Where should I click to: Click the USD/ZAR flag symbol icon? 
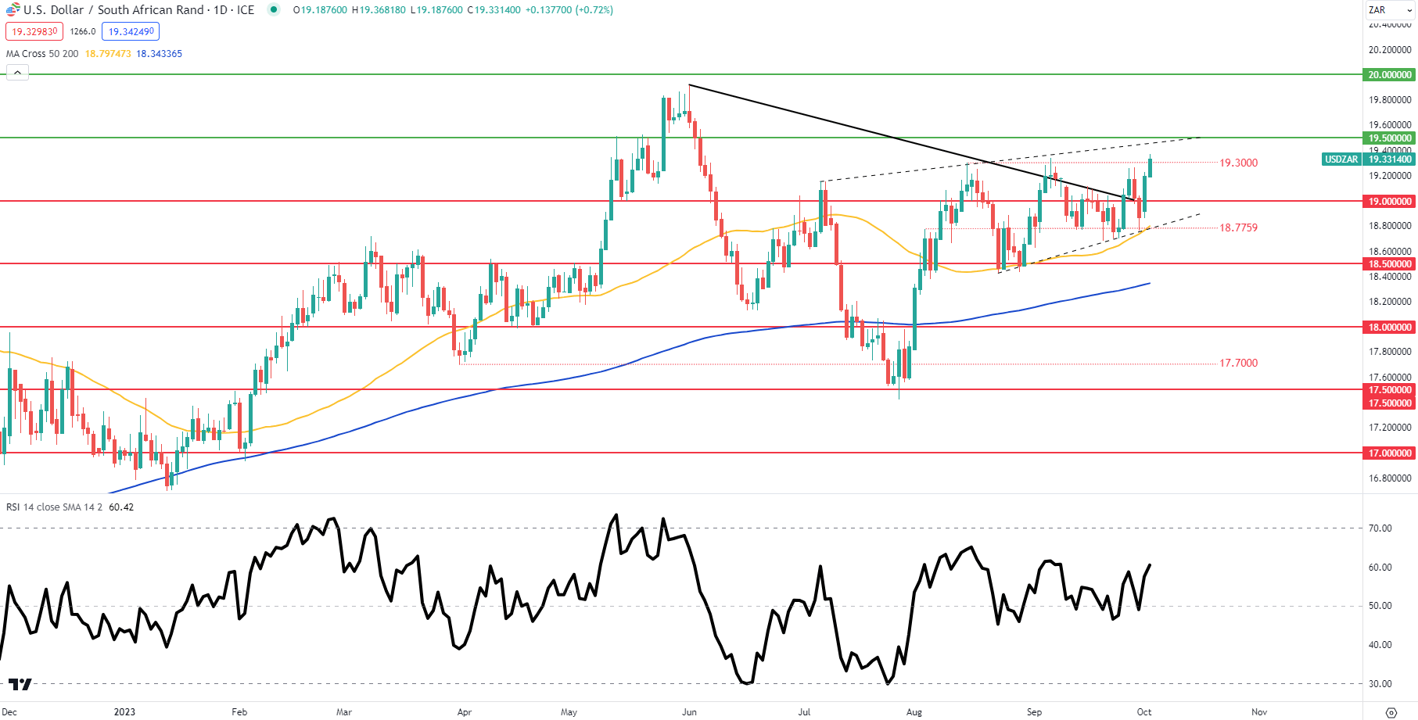point(13,10)
